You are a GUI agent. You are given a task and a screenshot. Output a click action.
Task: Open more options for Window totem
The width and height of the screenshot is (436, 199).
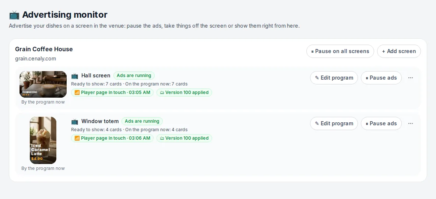(411, 123)
